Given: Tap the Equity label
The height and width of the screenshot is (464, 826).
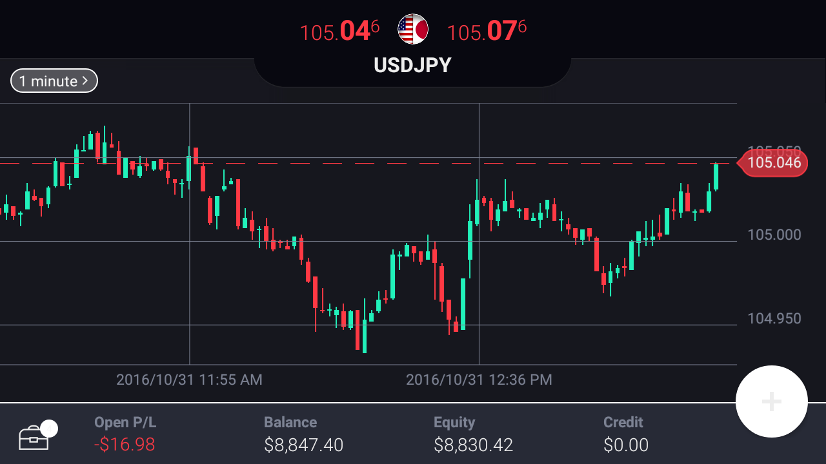Looking at the screenshot, I should click(x=454, y=423).
